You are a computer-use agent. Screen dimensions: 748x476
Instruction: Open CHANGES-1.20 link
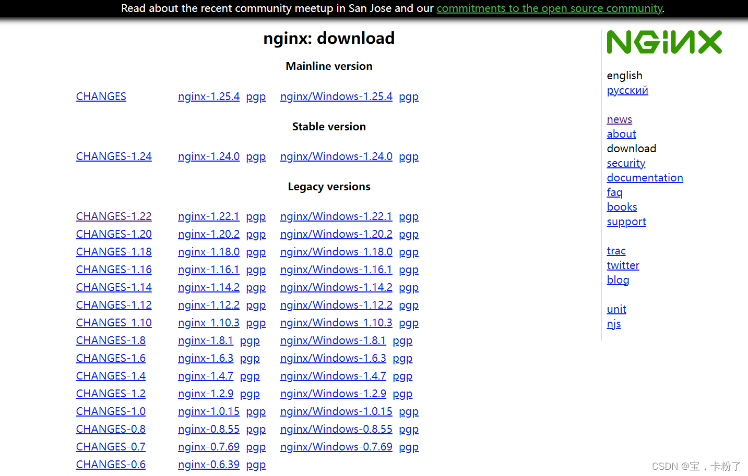(x=114, y=234)
